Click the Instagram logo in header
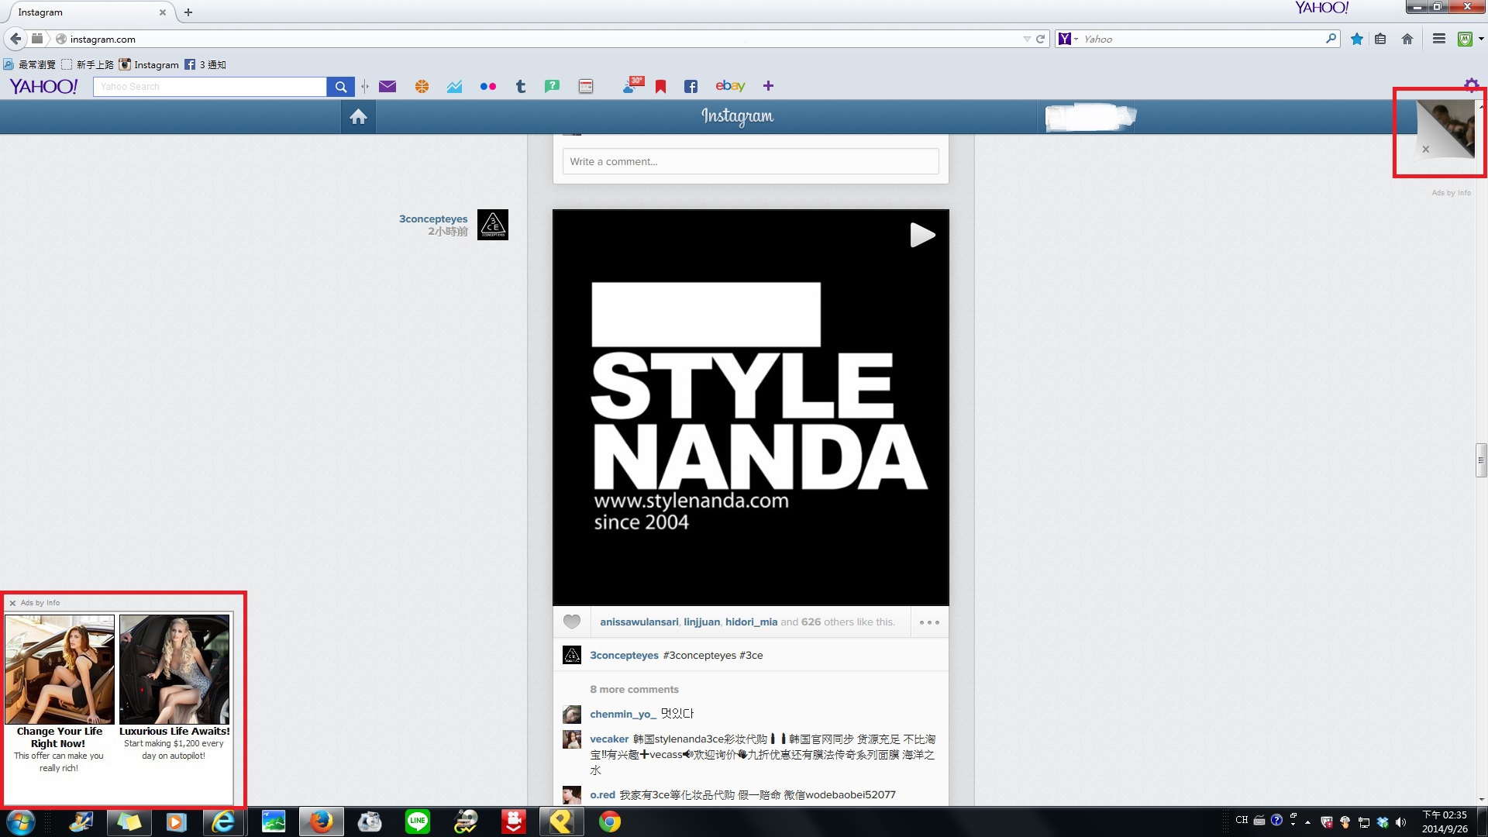1488x837 pixels. (x=737, y=116)
